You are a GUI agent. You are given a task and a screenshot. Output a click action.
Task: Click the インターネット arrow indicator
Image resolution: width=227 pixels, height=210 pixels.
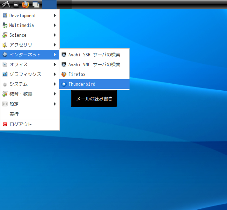55,55
